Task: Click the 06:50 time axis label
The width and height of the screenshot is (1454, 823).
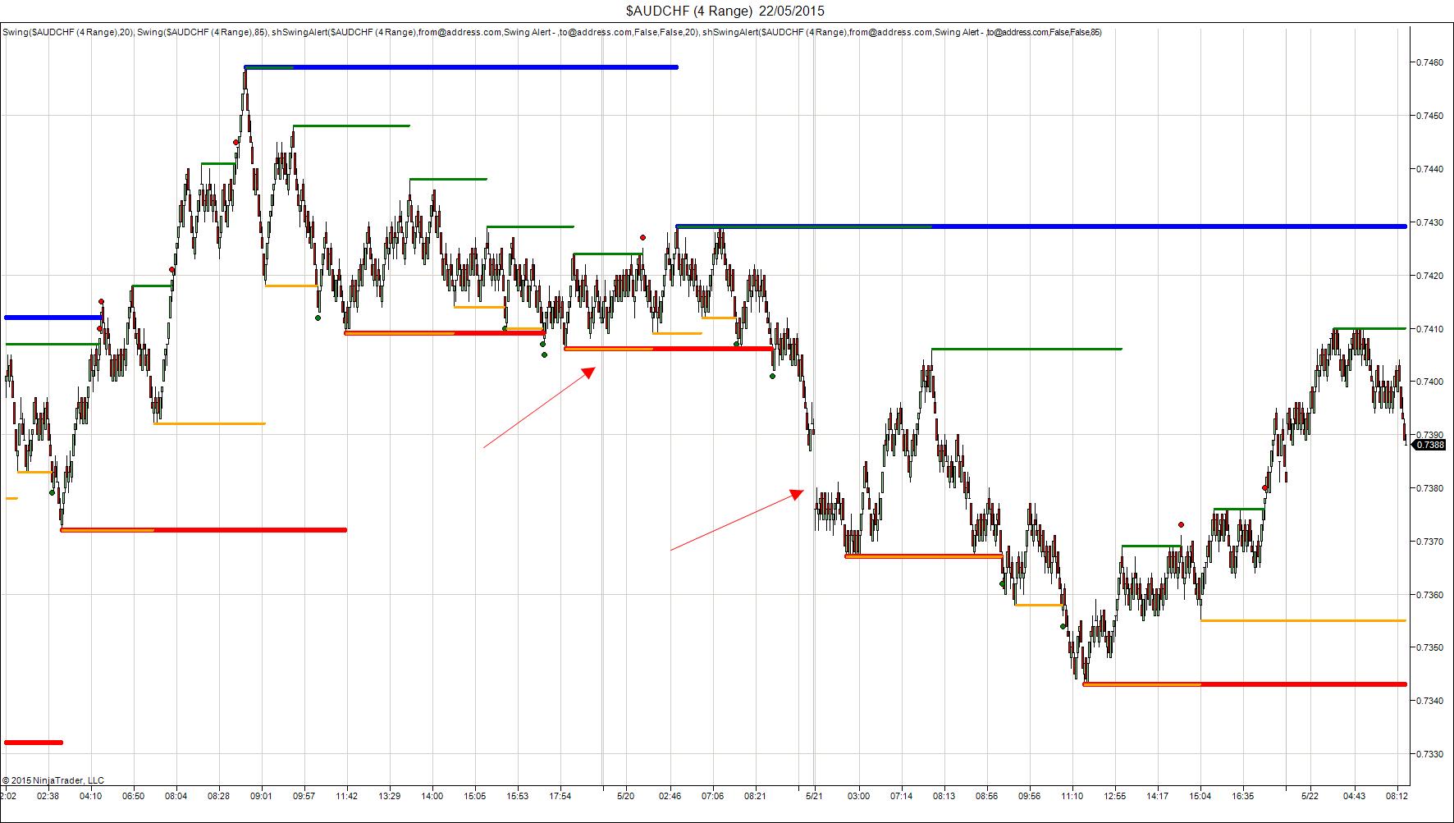Action: pyautogui.click(x=133, y=796)
